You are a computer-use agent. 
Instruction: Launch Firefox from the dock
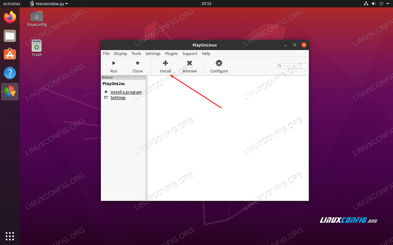[10, 17]
